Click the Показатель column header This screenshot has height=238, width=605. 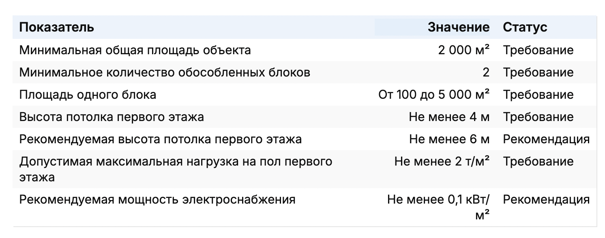tap(57, 27)
